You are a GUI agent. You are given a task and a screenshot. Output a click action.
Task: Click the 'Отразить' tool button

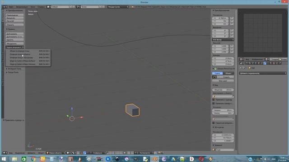pos(14,25)
